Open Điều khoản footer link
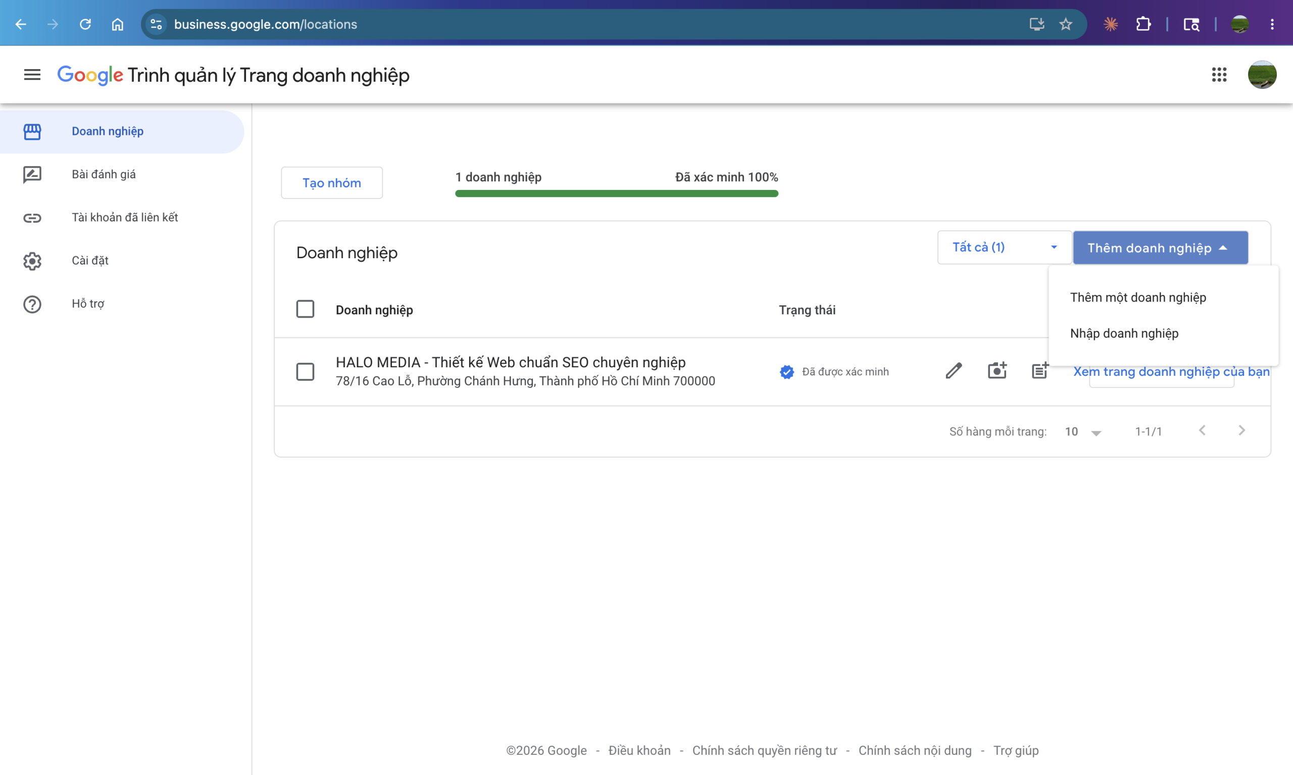This screenshot has height=775, width=1293. (639, 750)
